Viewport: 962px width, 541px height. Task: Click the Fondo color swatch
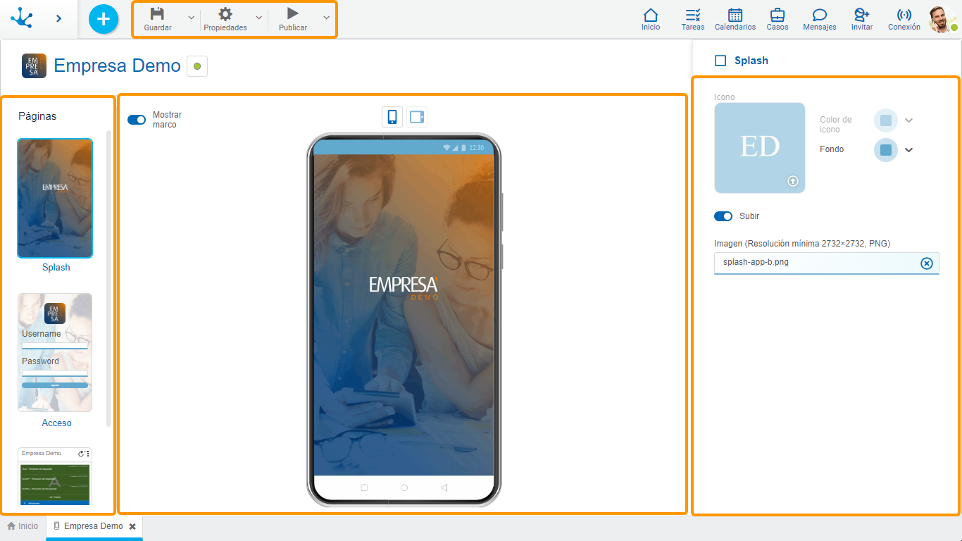click(886, 150)
